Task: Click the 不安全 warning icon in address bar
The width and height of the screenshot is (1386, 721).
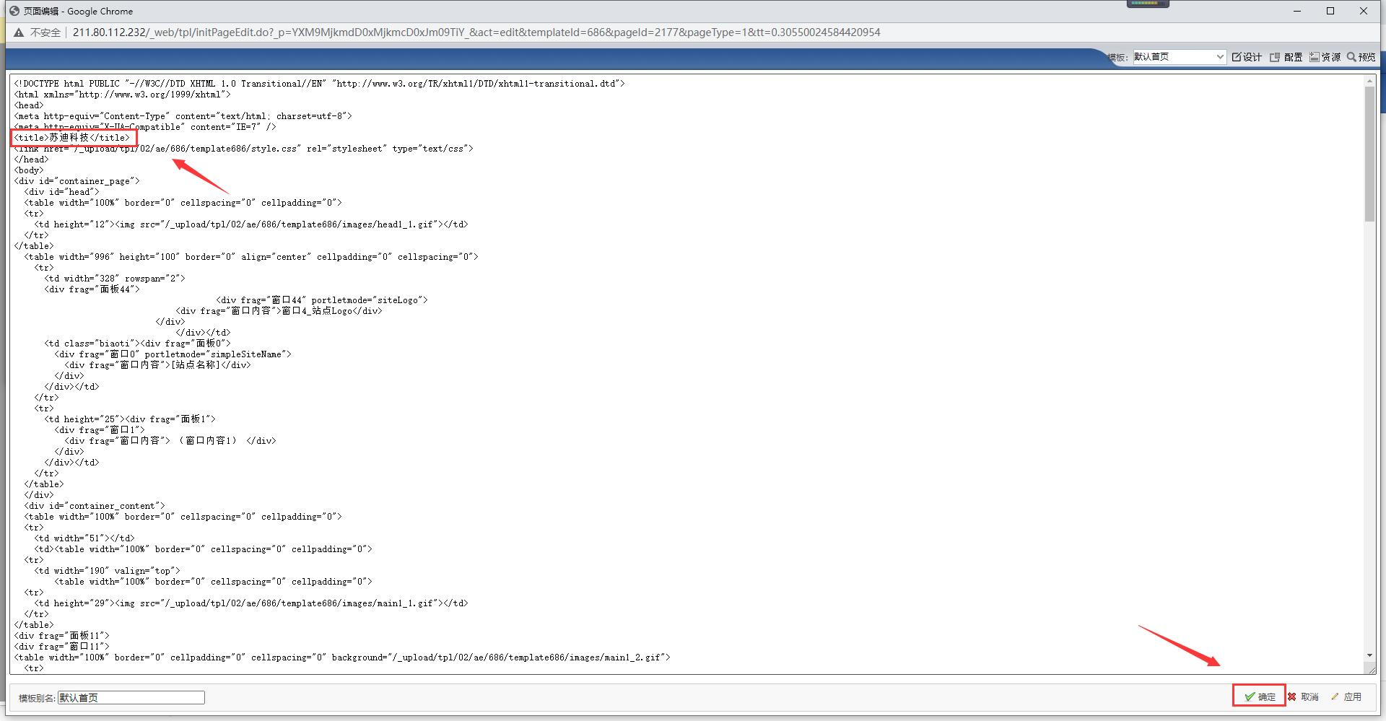Action: tap(19, 32)
